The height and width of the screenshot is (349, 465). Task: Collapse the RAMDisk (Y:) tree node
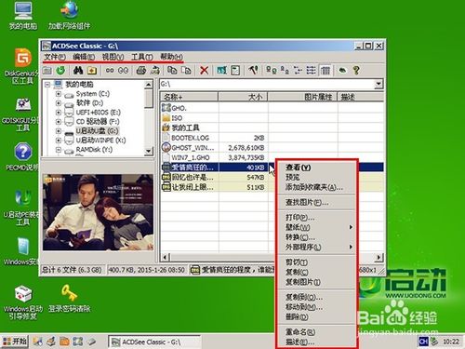[59, 150]
